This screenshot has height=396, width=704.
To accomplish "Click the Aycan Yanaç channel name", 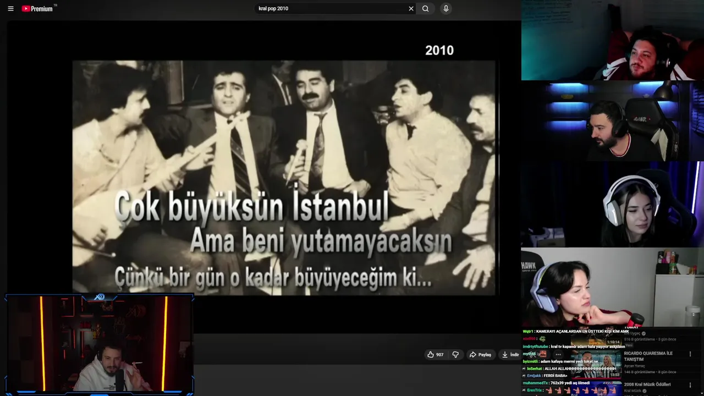I will [x=634, y=366].
